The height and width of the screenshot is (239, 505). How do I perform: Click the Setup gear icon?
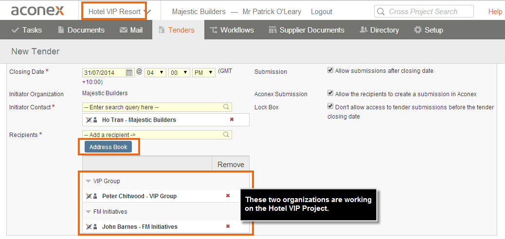point(418,30)
